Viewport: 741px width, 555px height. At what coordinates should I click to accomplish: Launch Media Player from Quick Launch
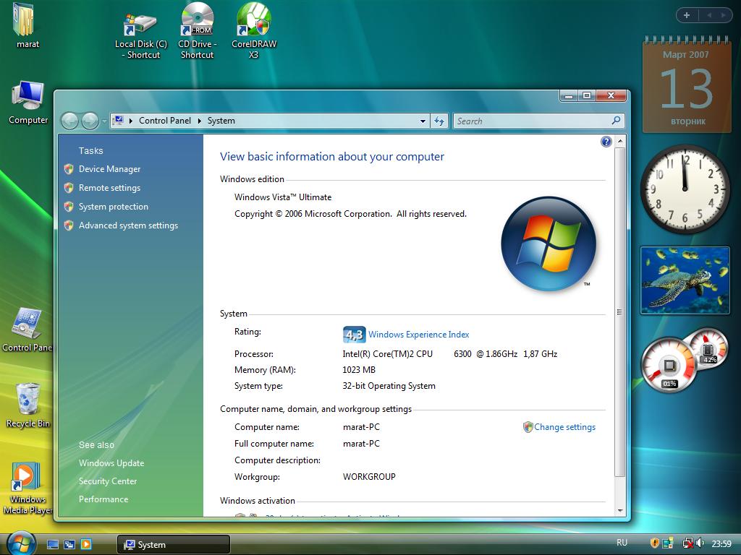pos(86,545)
